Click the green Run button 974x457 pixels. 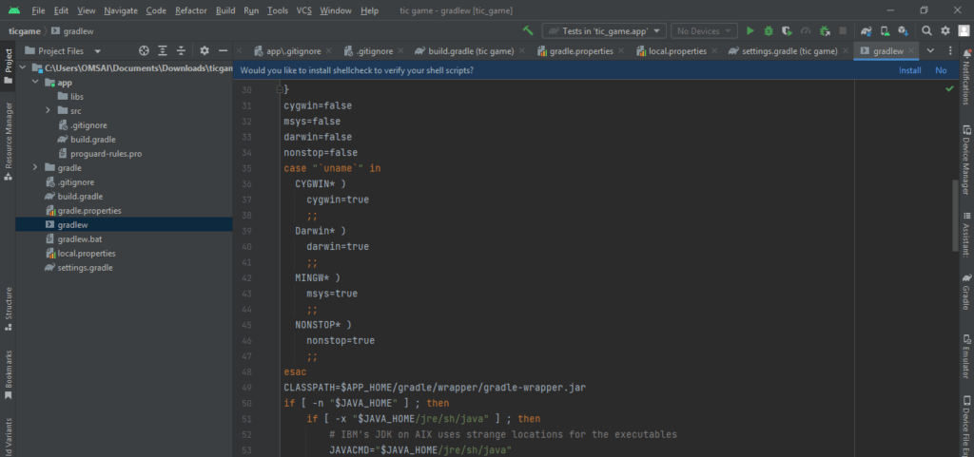click(750, 30)
